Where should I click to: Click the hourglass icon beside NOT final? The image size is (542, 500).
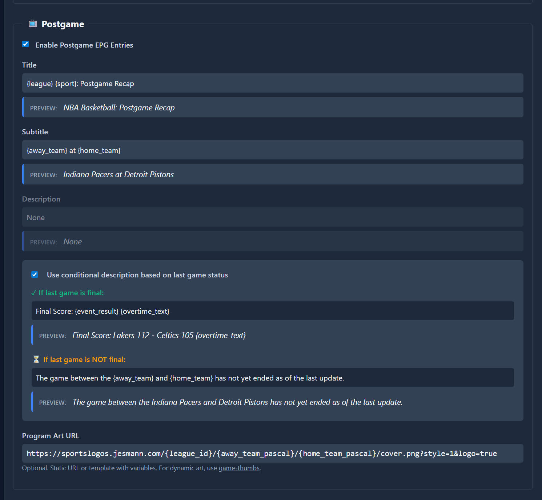tap(36, 359)
